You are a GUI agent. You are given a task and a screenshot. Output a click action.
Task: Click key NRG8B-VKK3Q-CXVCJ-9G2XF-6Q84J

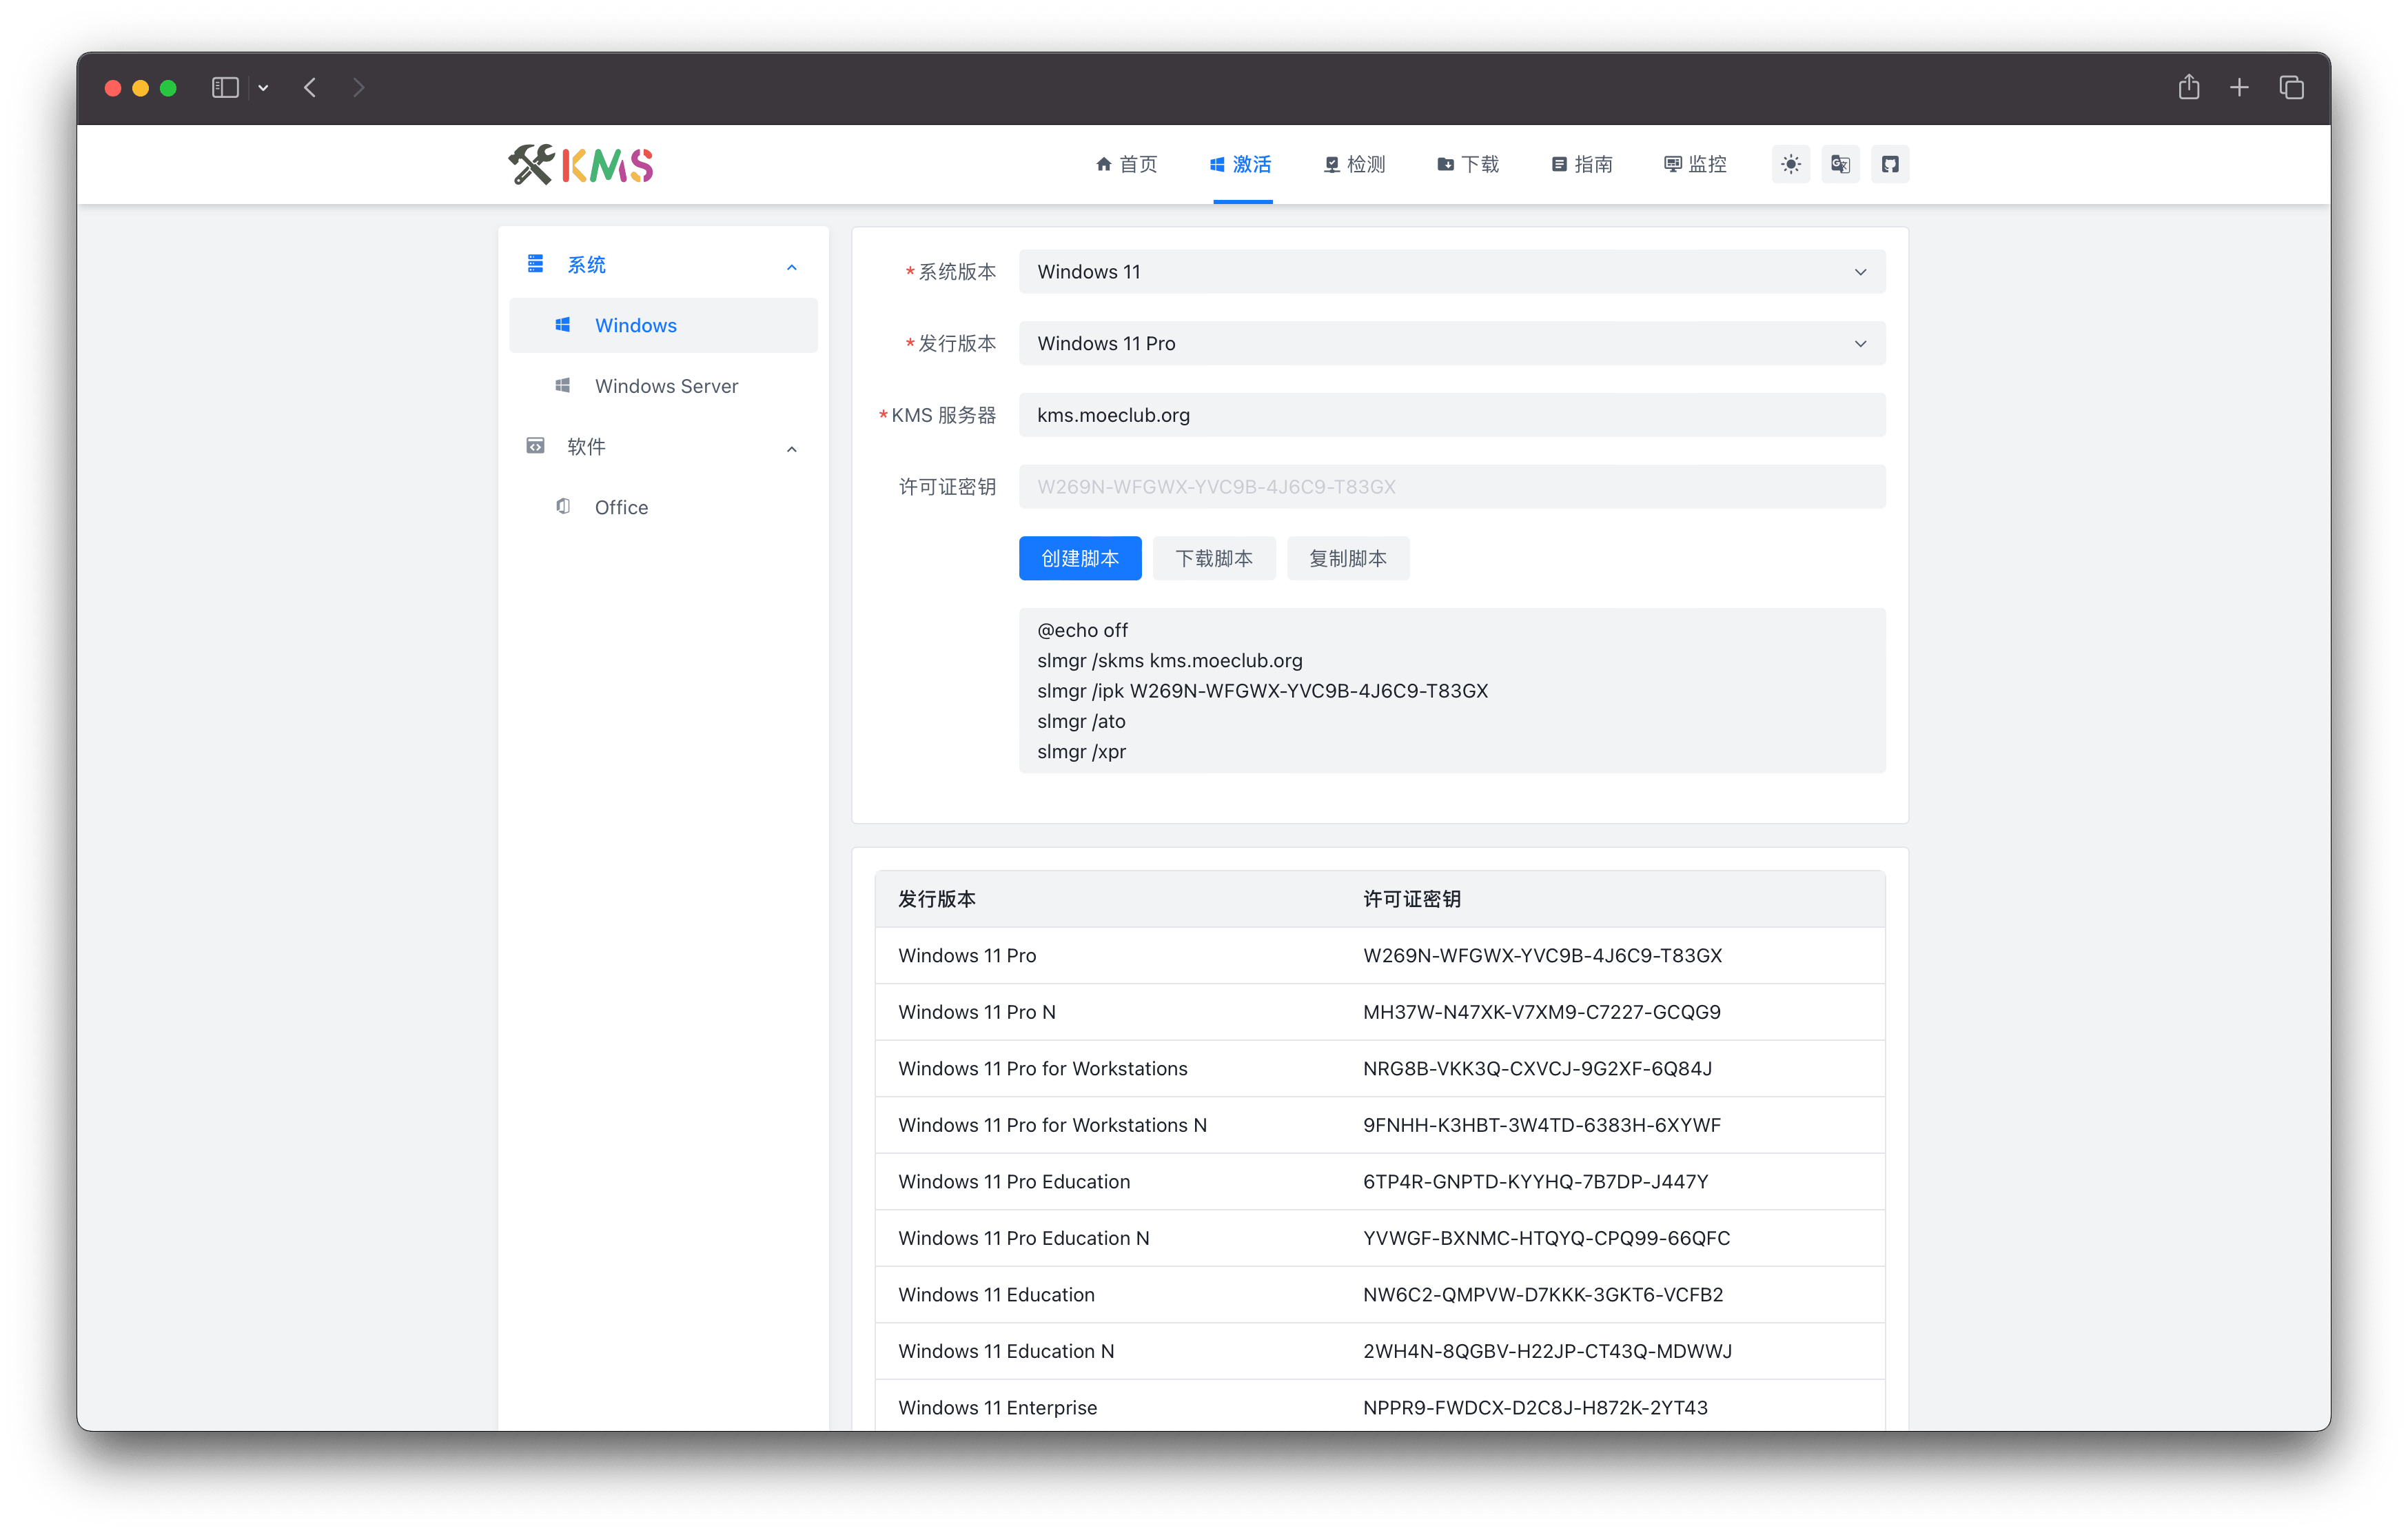point(1537,1068)
